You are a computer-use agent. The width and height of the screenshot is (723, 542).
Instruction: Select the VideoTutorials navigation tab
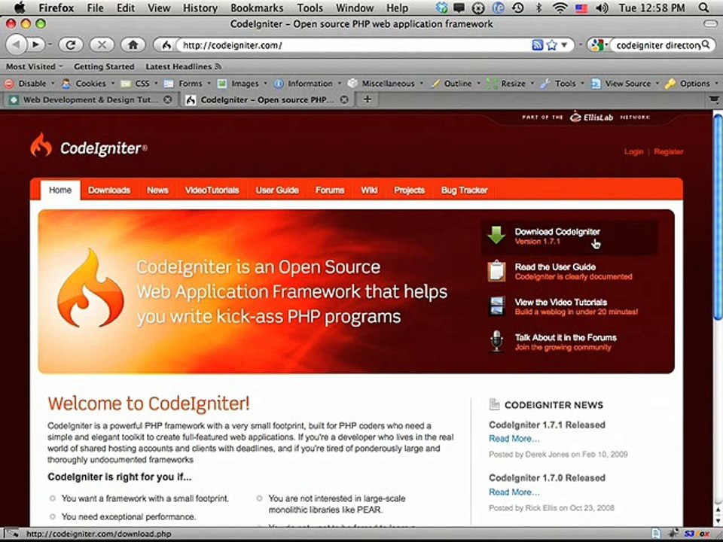[x=212, y=190]
